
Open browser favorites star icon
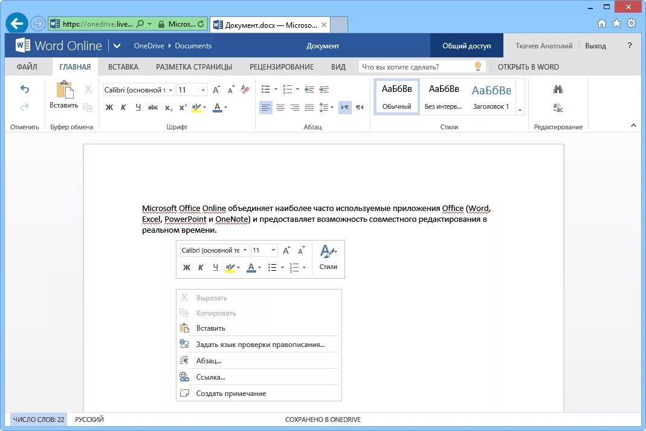(616, 23)
